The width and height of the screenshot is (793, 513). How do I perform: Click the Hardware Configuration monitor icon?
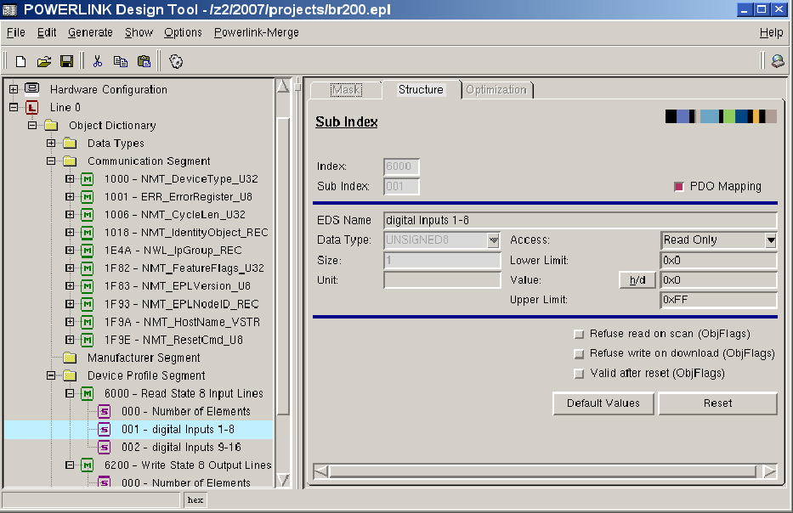pos(31,89)
